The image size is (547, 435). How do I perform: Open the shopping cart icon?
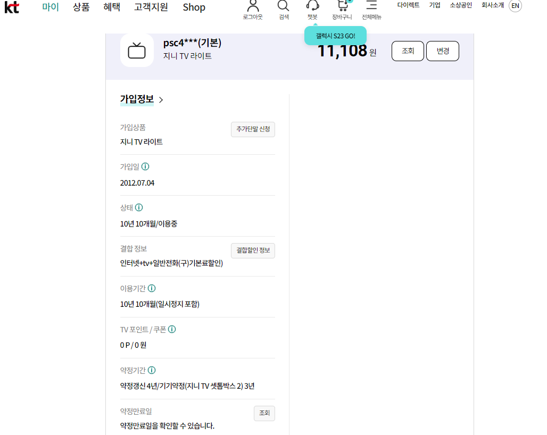tap(342, 6)
